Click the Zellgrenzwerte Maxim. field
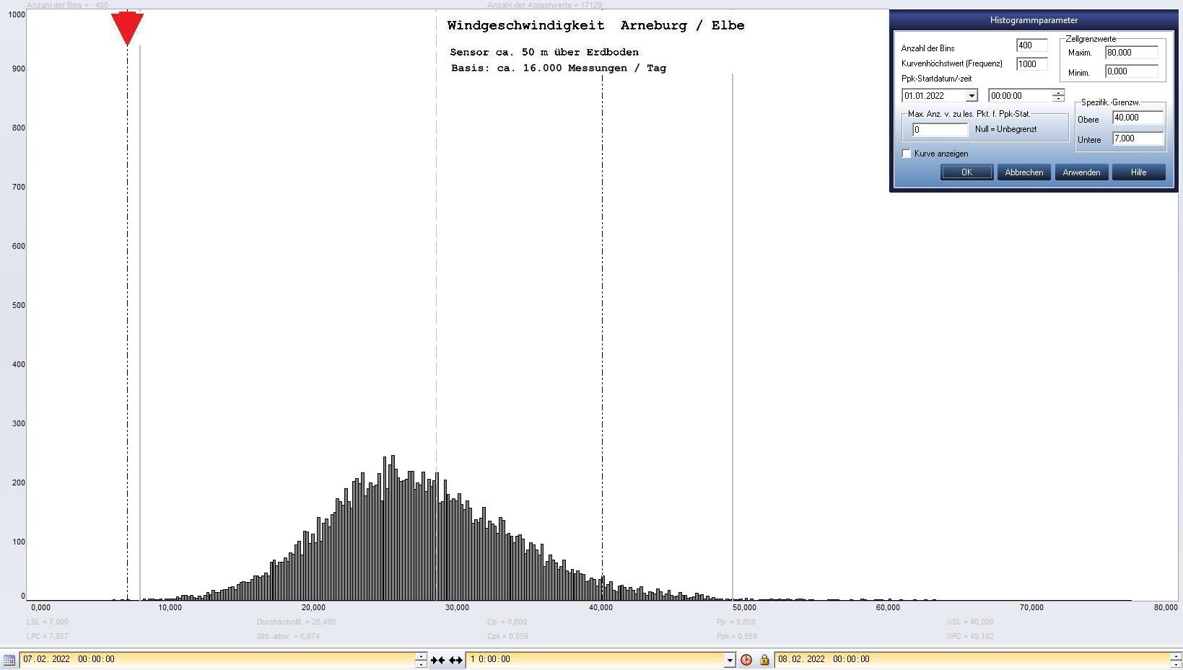 point(1131,53)
